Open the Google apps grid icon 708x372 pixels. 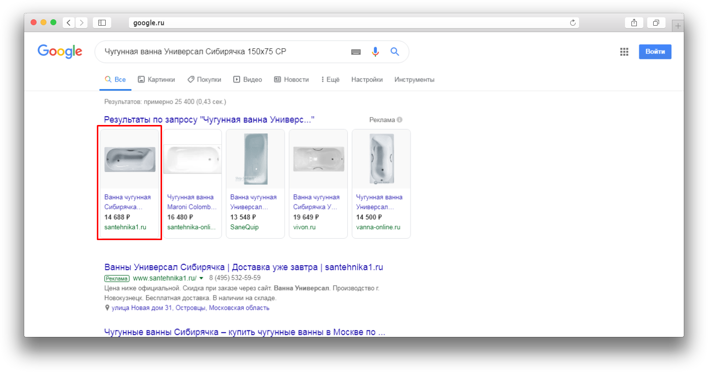624,52
